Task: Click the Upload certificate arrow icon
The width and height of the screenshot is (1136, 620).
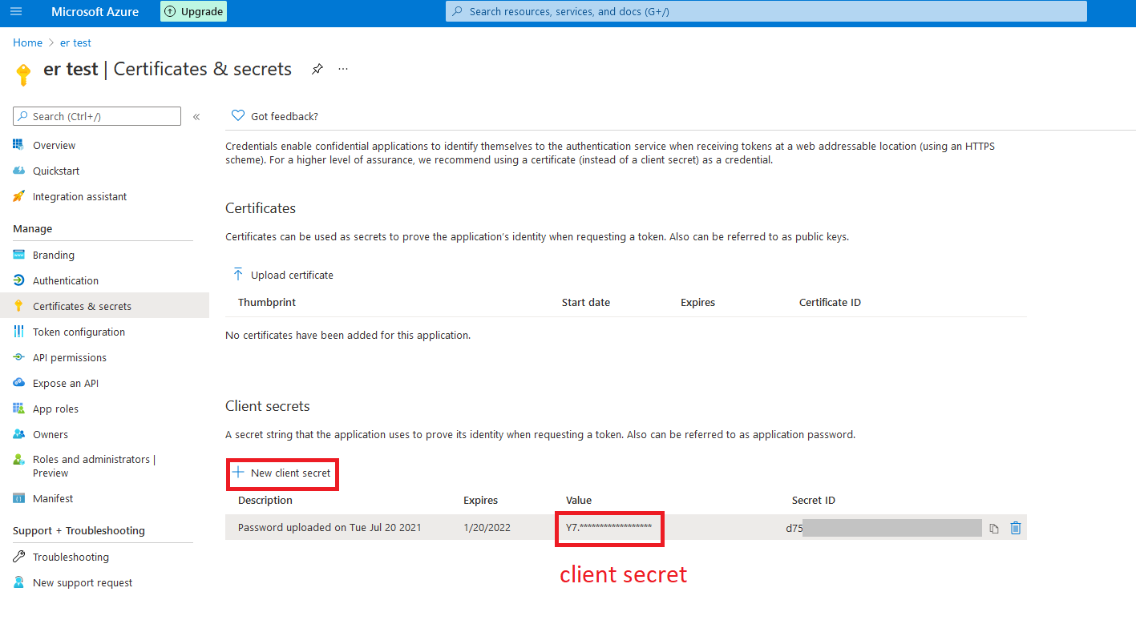Action: 238,275
